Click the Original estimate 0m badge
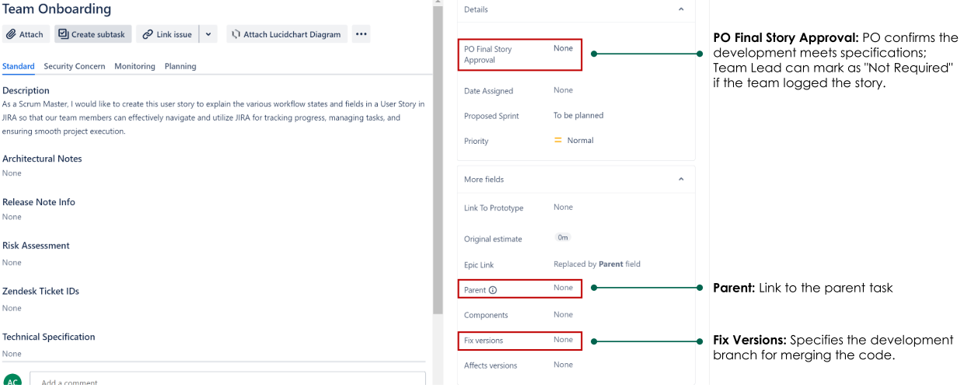 [x=562, y=238]
